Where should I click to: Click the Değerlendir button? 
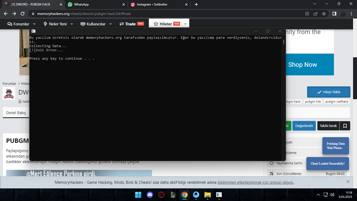click(304, 126)
